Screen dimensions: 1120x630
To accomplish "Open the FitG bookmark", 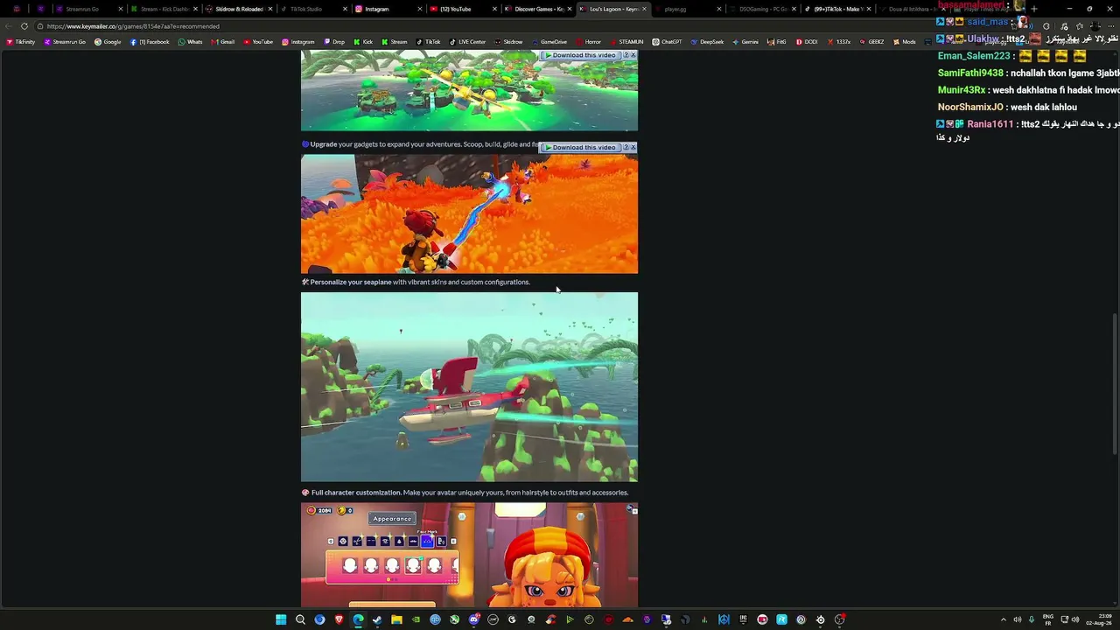I will (x=777, y=42).
